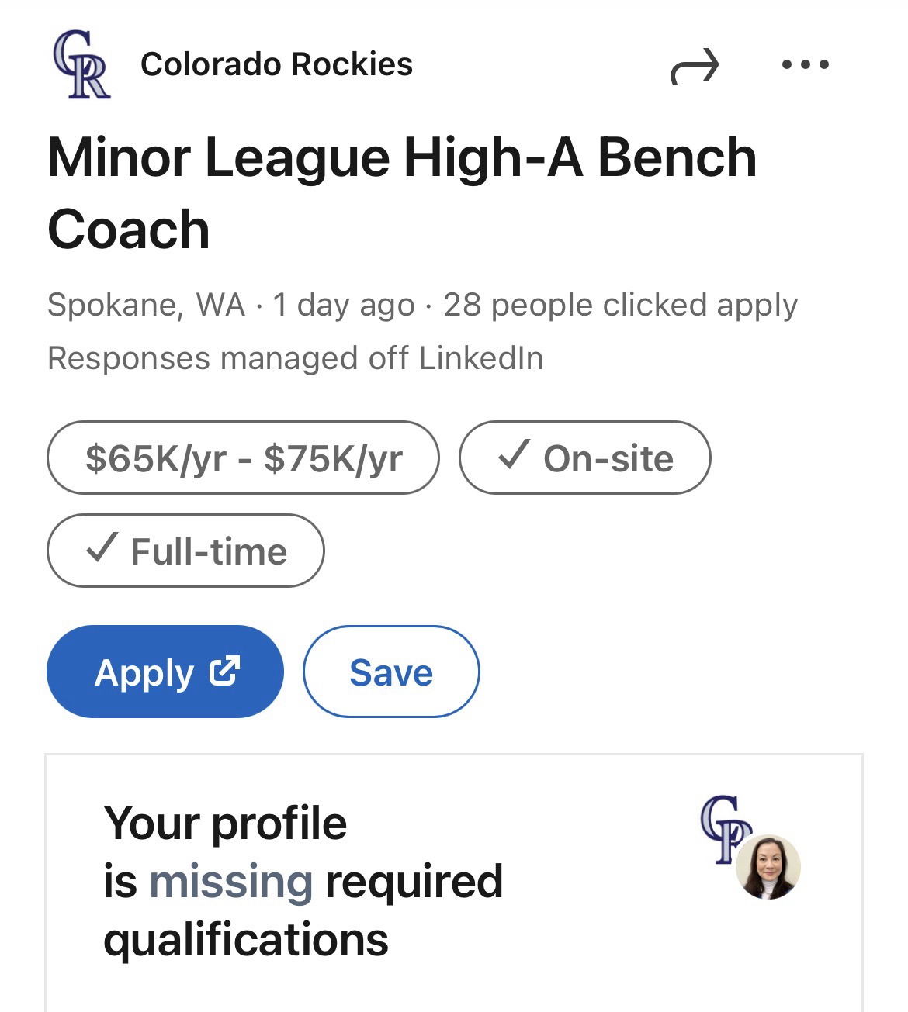This screenshot has width=908, height=1012.
Task: Click the Colorado Rockies logo at top
Action: [x=81, y=64]
